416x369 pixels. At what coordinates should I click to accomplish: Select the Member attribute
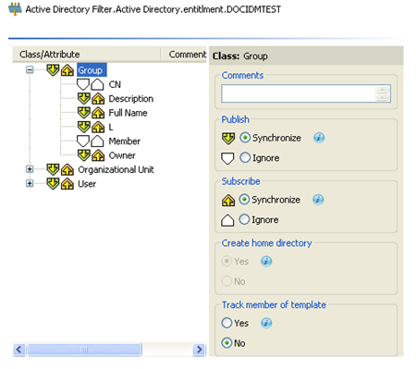(x=125, y=141)
